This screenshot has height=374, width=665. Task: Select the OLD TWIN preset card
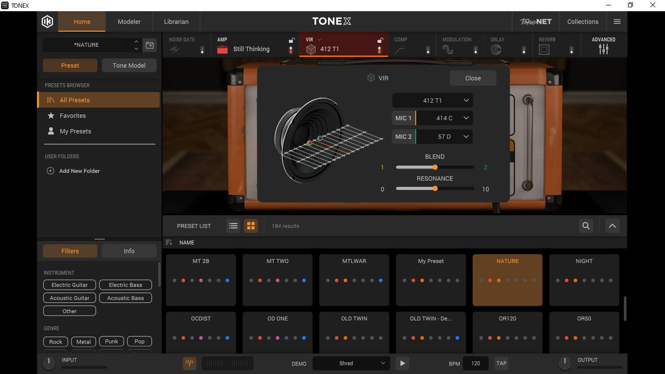click(354, 333)
